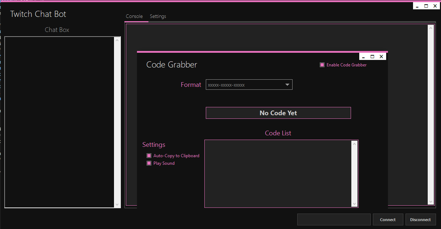Click the No Code Yet button
The image size is (441, 229).
tap(278, 113)
